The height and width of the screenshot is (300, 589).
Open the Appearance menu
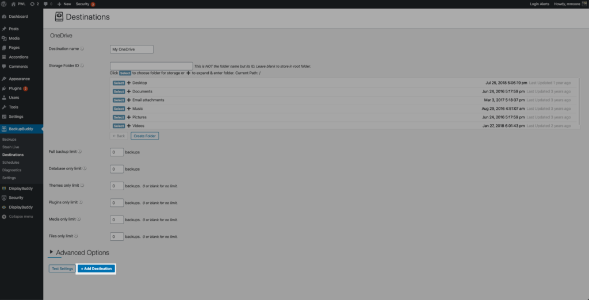tap(19, 79)
